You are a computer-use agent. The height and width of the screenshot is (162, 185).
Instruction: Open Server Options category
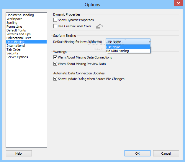pos(26,57)
